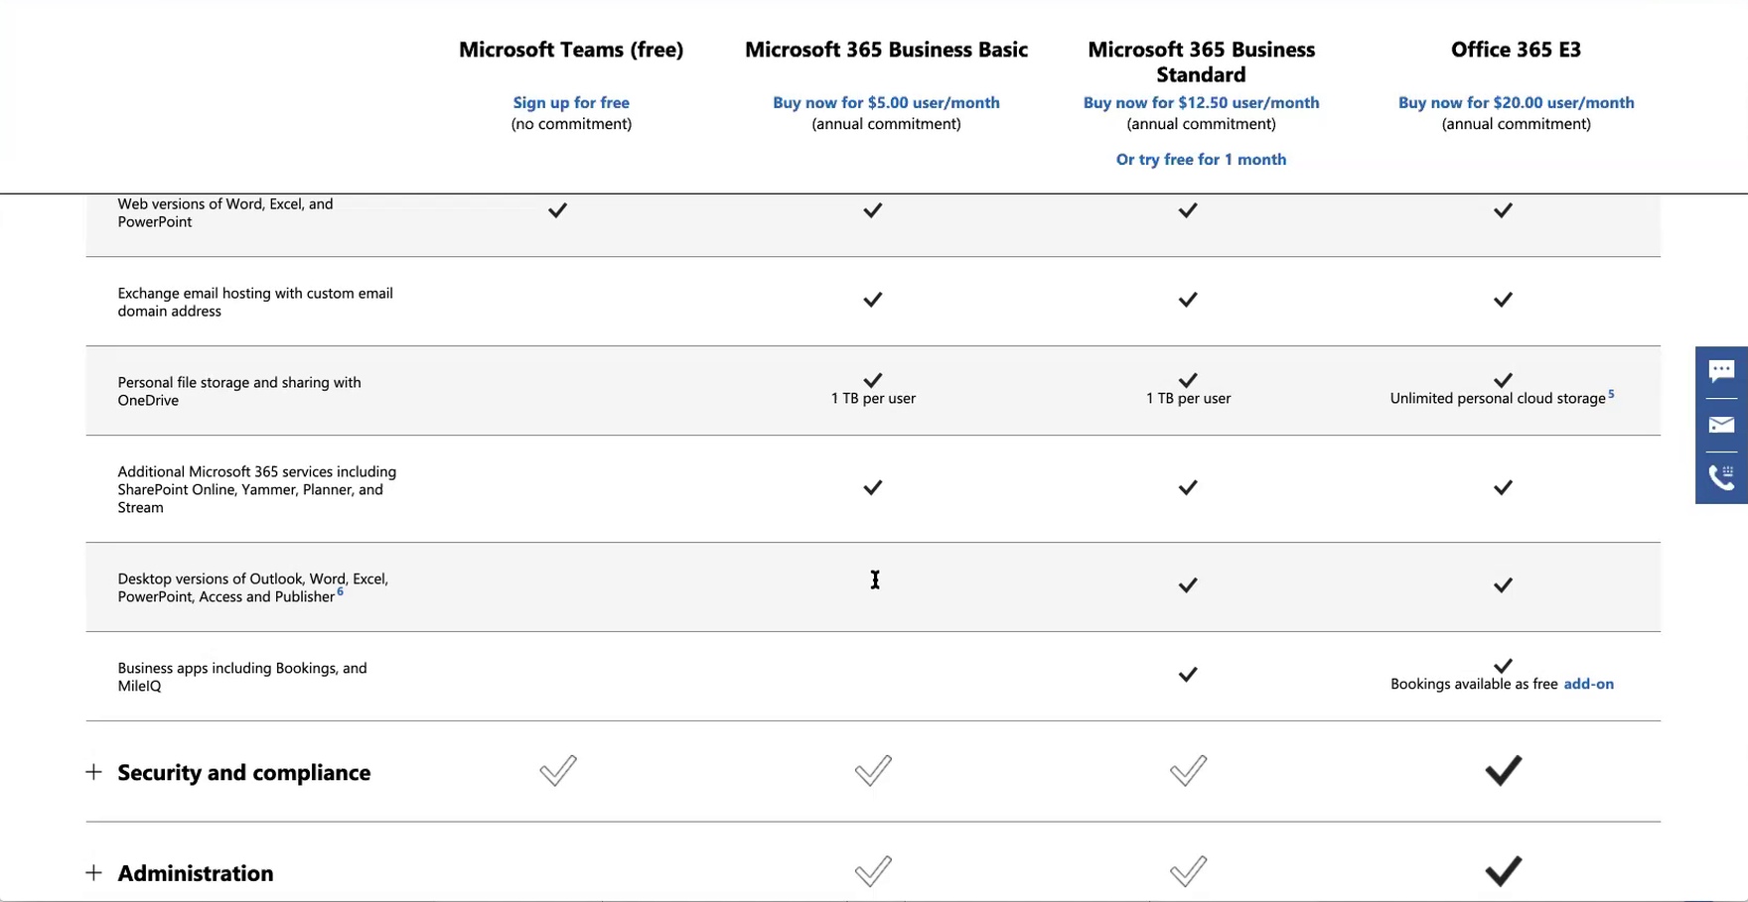Click Office 365 E3 Security and compliance checkmark
The image size is (1748, 902).
pos(1503,771)
